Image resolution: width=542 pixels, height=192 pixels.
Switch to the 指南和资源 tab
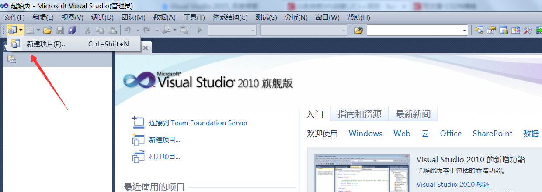tap(360, 114)
